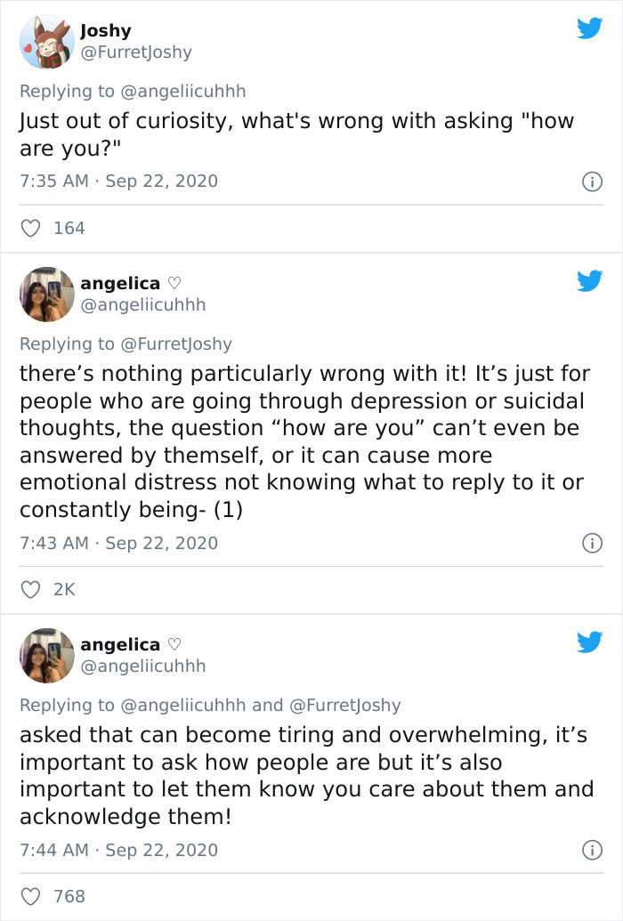The image size is (623, 921).
Task: Click angelica's profile avatar on the middle tweet
Action: 46,294
